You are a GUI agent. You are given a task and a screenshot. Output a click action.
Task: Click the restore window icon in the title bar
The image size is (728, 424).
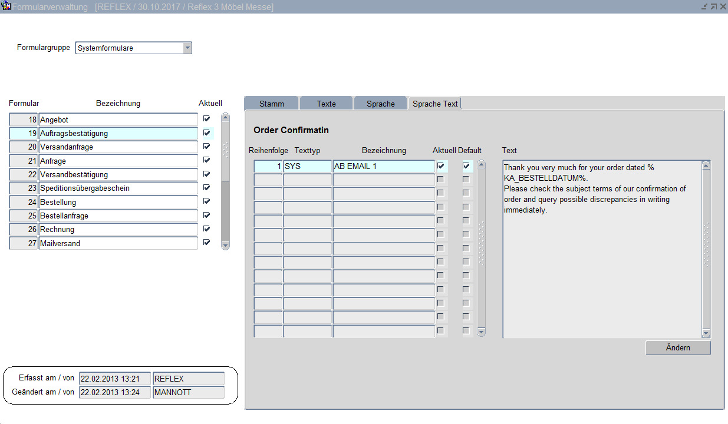[x=713, y=6]
